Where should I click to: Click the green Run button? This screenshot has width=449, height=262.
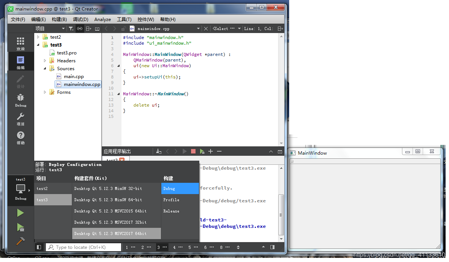point(20,213)
